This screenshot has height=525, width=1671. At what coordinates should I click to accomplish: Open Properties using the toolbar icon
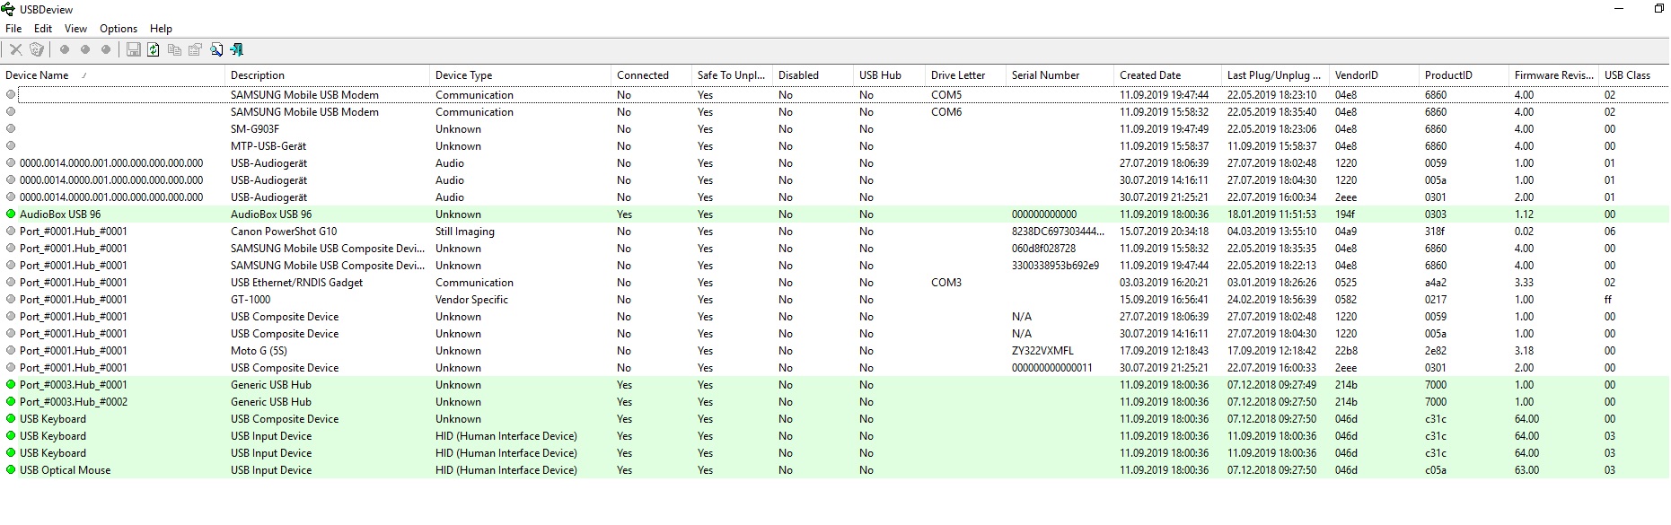[x=195, y=50]
